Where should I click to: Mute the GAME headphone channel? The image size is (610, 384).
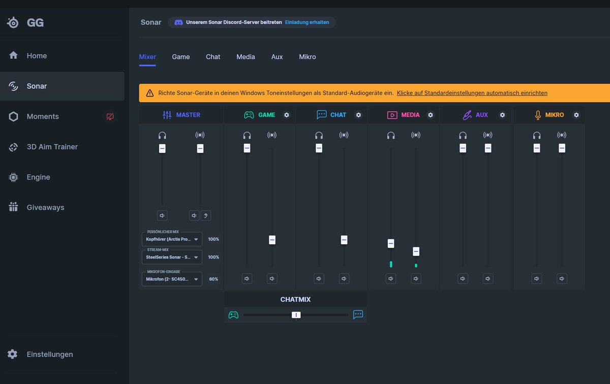pos(247,278)
